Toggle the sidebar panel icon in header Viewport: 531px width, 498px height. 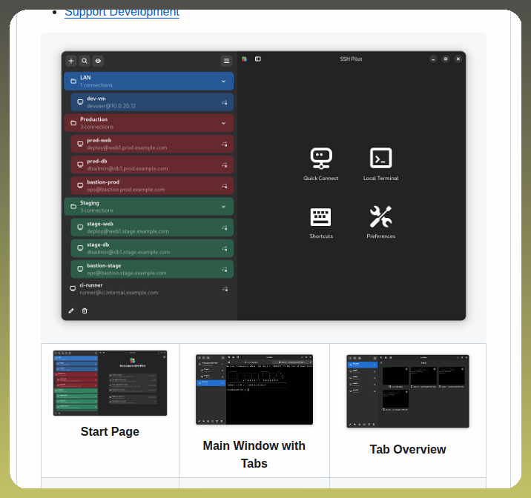click(x=257, y=59)
